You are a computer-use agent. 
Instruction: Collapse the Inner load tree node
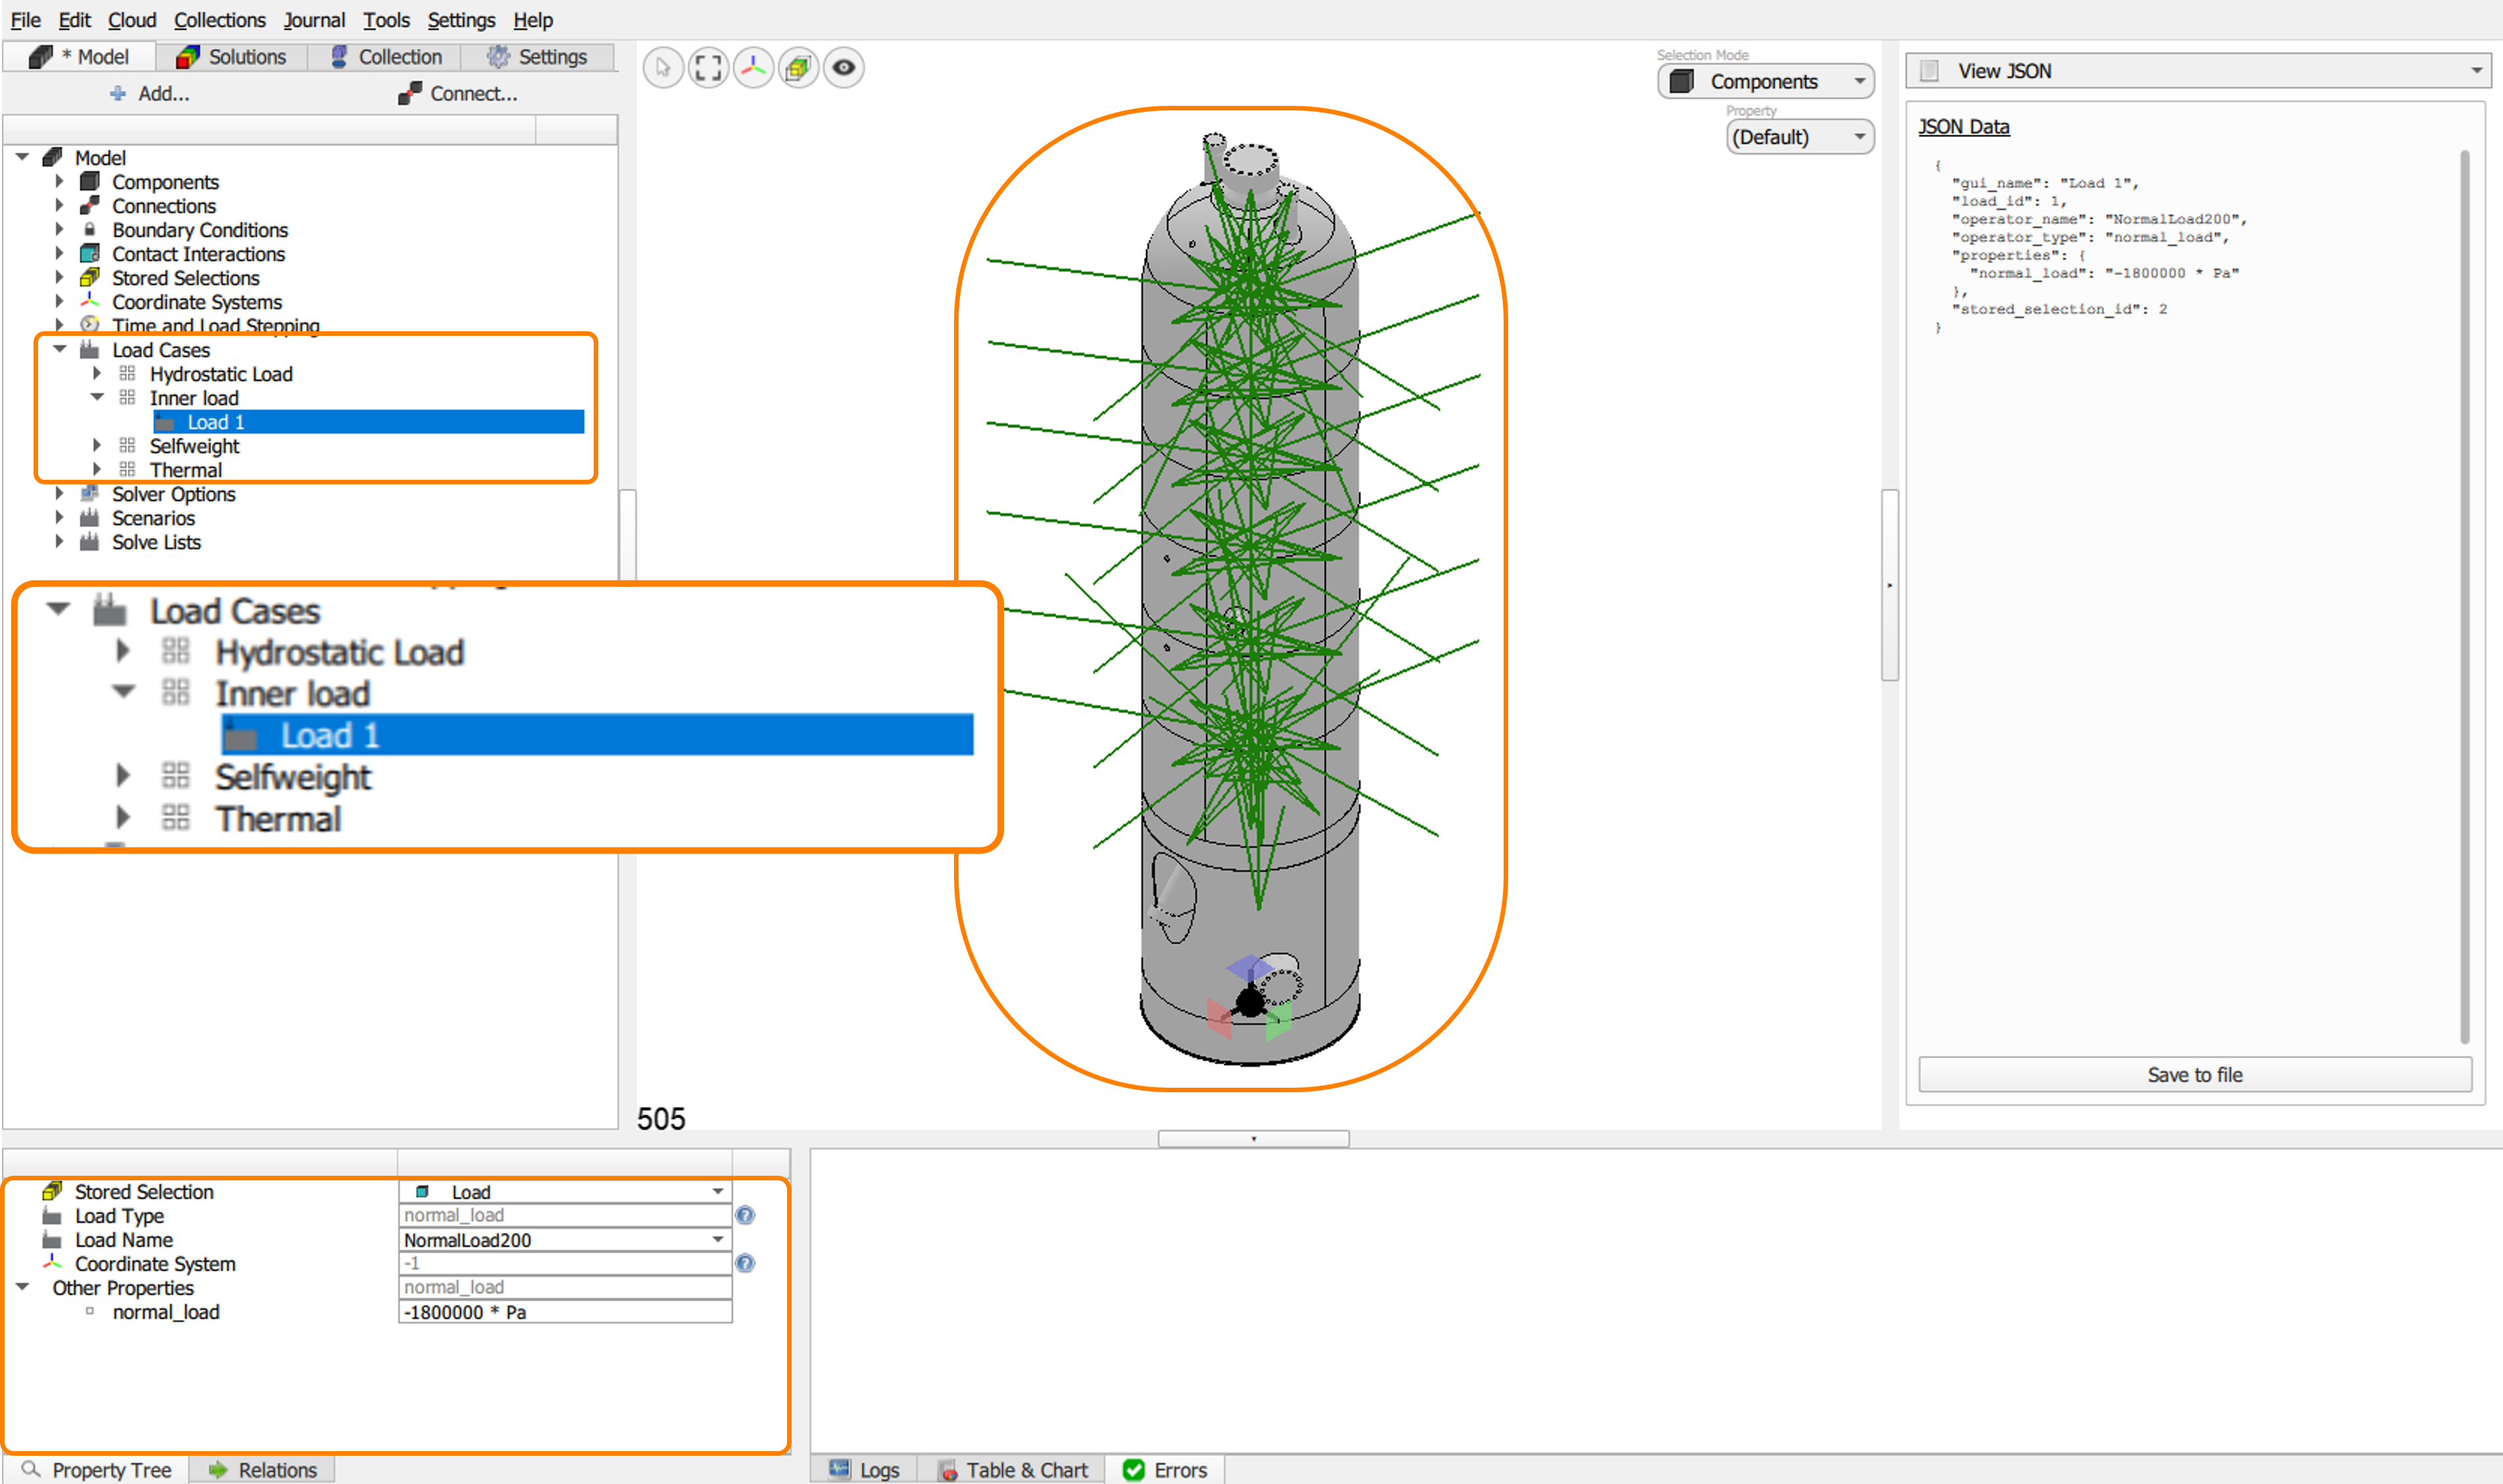tap(97, 398)
